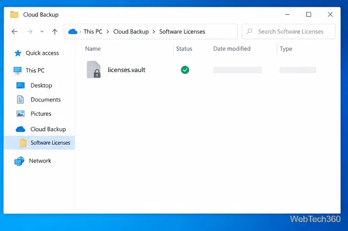Click the Cloud Backup cloud icon in sidebar

coord(21,129)
